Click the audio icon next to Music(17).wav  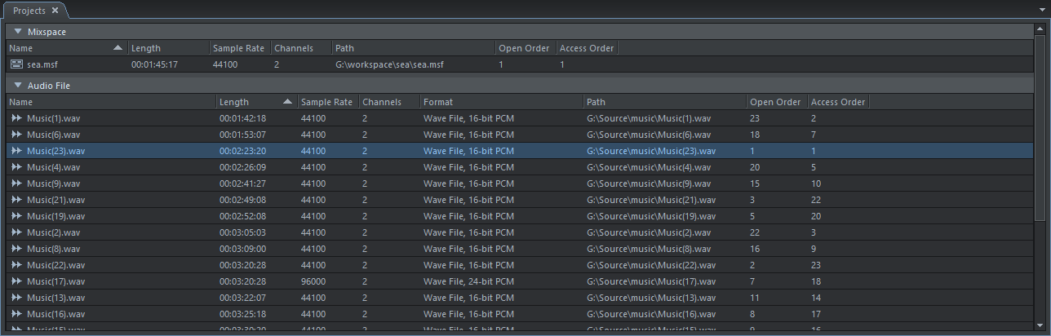pos(16,281)
